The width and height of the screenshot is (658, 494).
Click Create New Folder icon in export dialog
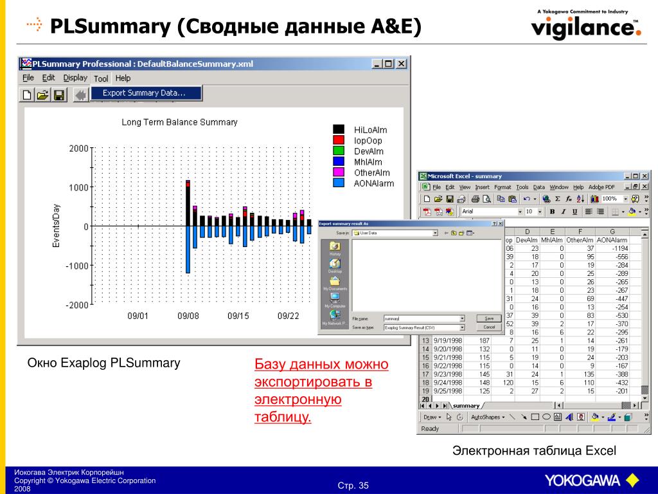point(461,233)
